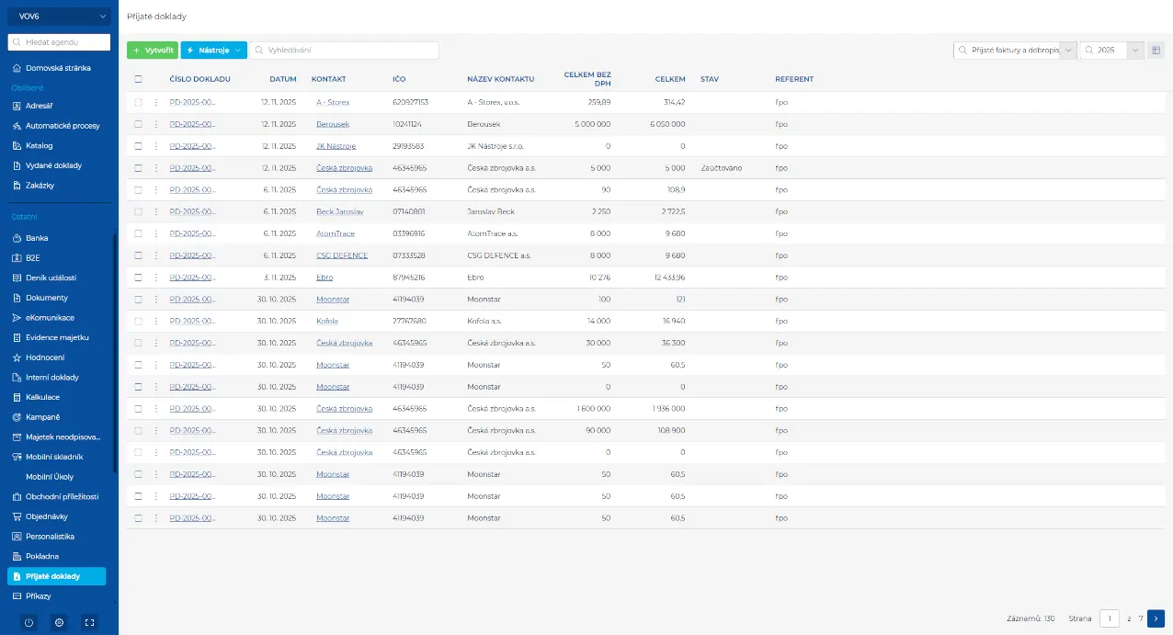Expand the Nástroje tools dropdown
The image size is (1173, 635).
point(213,51)
